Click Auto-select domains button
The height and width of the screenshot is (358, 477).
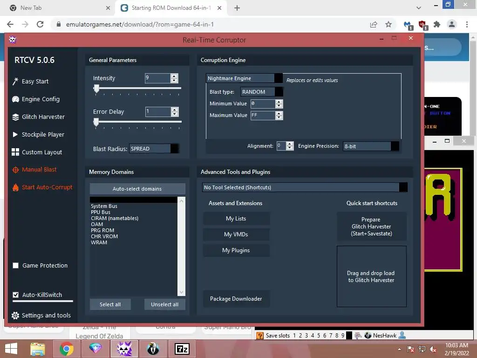click(137, 189)
